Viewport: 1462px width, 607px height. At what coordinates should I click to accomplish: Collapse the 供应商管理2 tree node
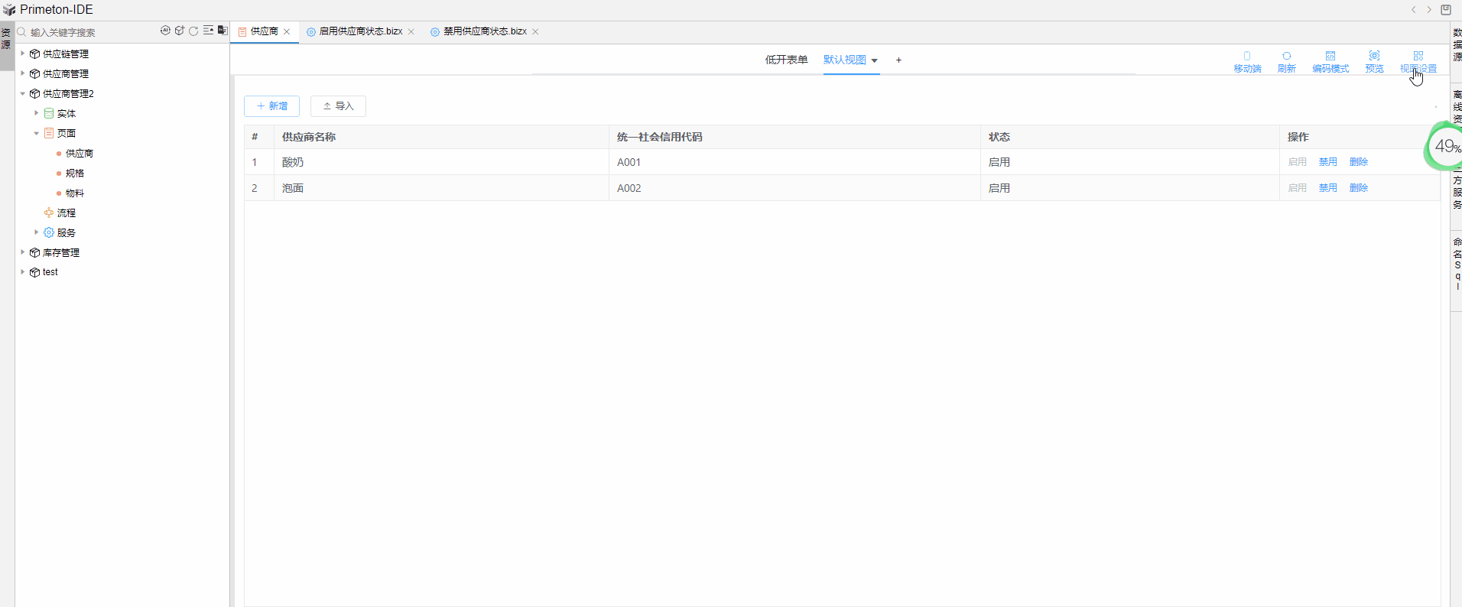pos(23,93)
